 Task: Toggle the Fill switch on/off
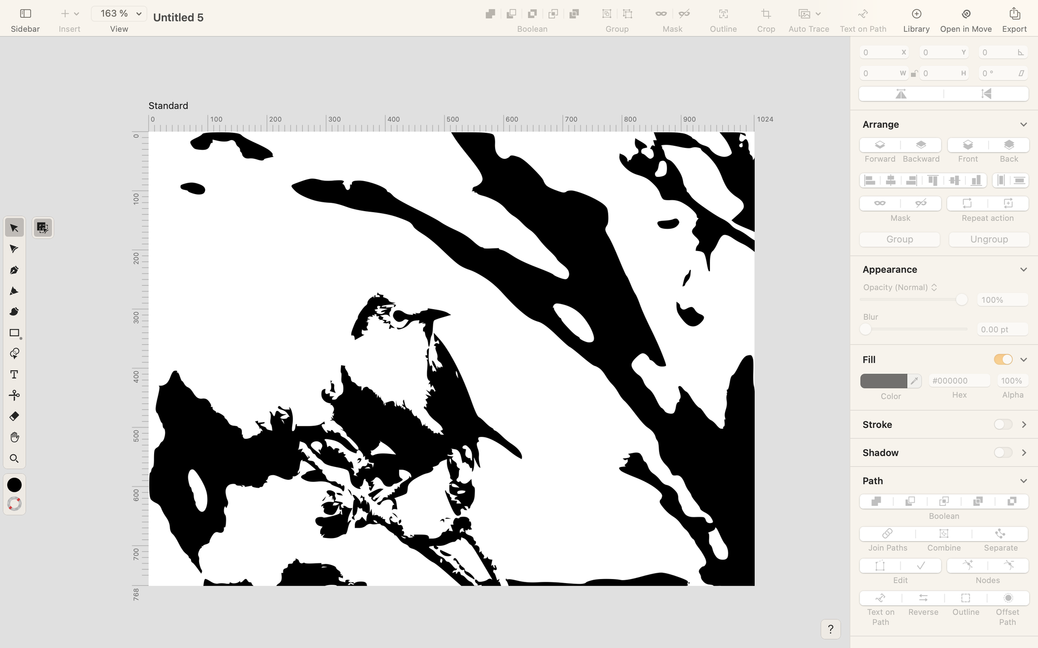click(x=1003, y=360)
